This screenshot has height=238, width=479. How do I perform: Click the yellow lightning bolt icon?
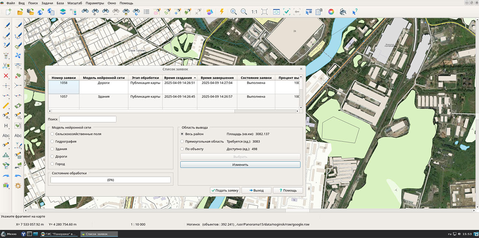(221, 12)
